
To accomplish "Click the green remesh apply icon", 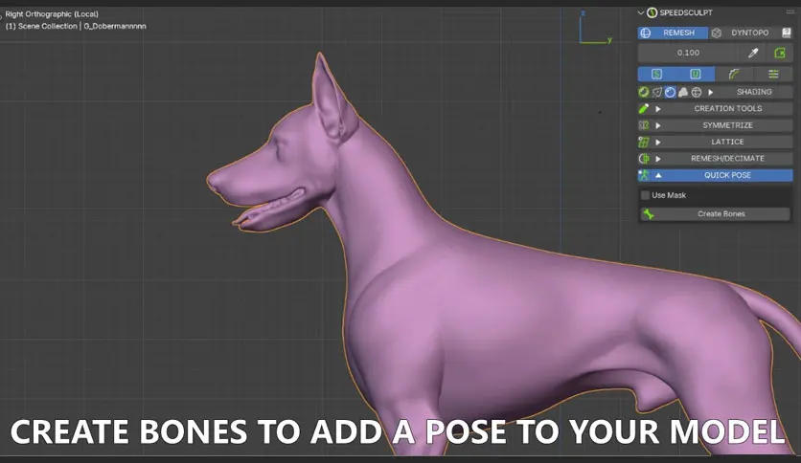I will tap(780, 53).
